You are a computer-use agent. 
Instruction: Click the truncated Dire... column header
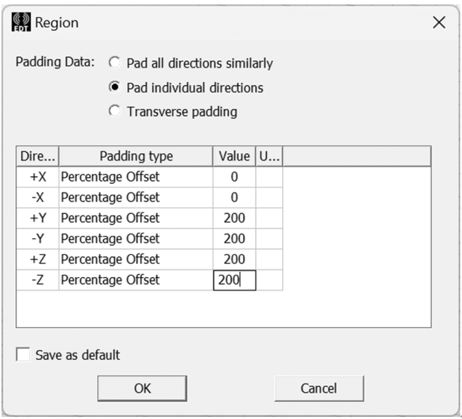coord(38,156)
